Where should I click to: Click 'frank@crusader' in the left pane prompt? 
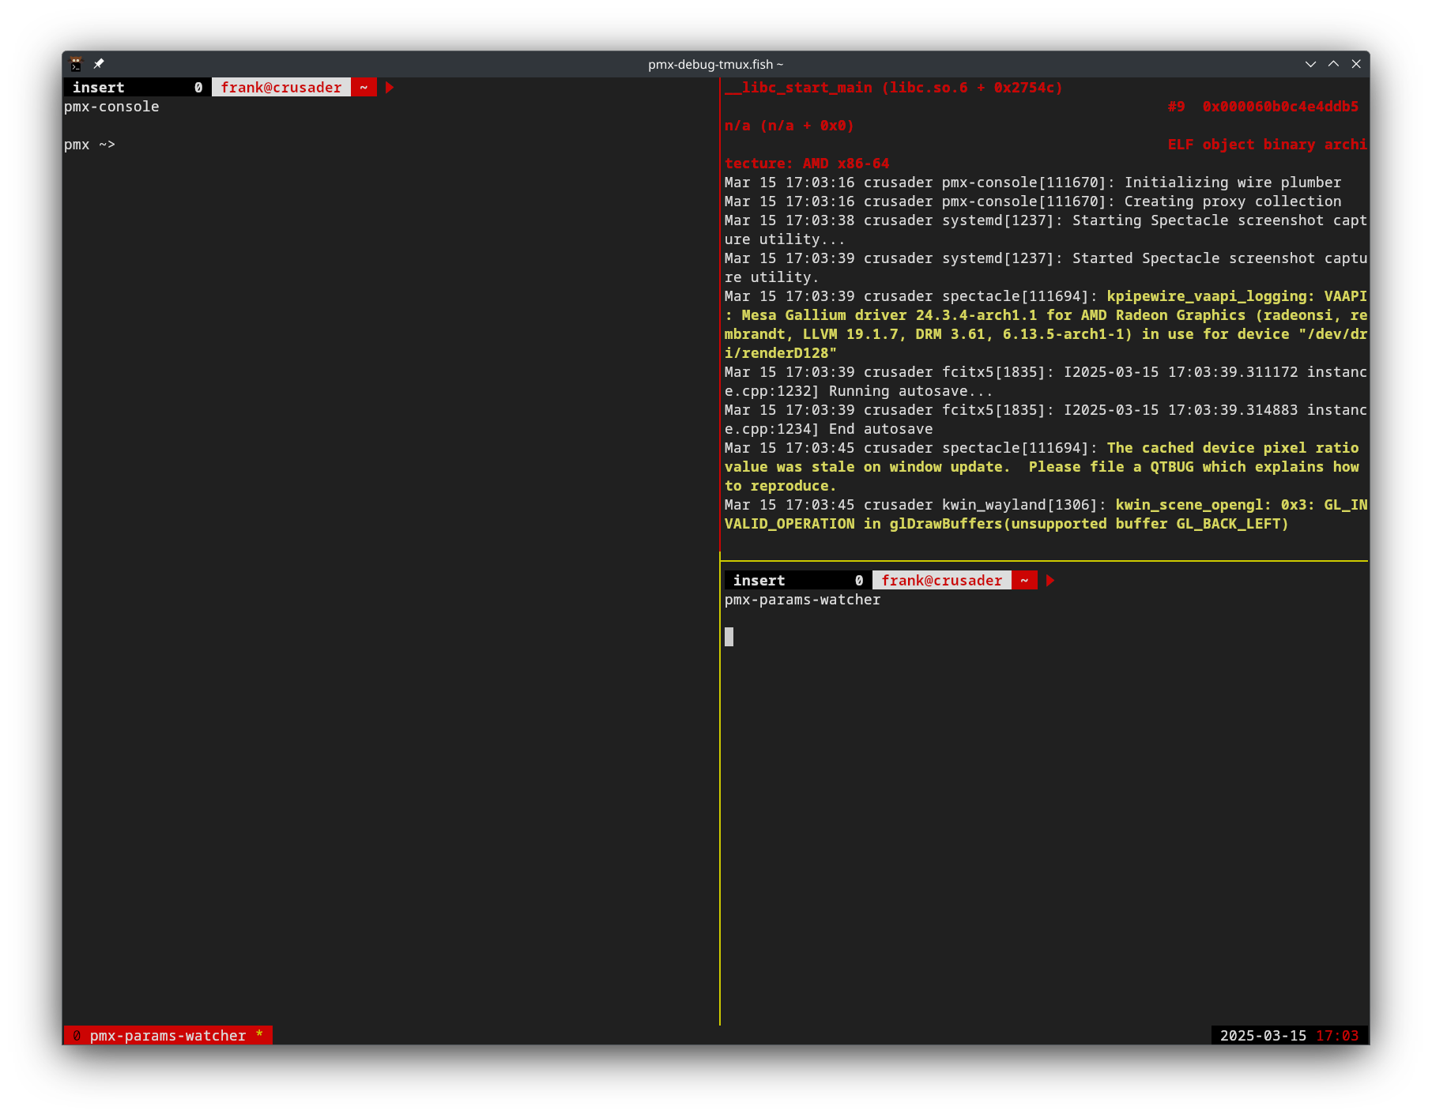point(281,88)
